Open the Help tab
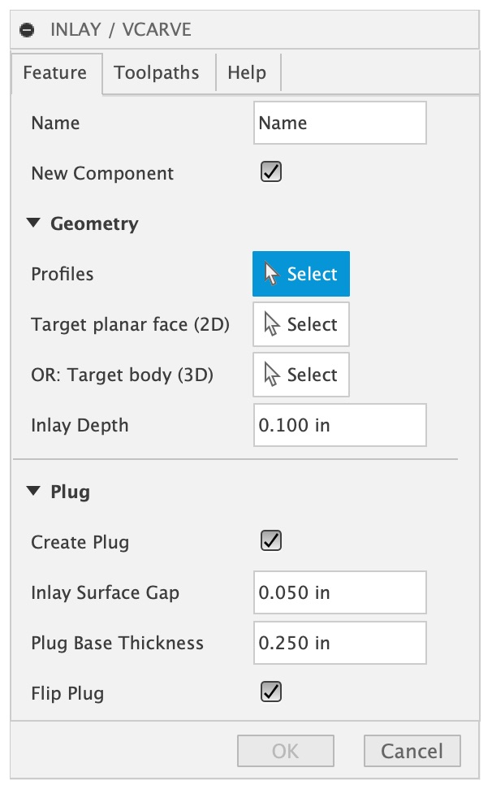The height and width of the screenshot is (785, 492). 247,72
